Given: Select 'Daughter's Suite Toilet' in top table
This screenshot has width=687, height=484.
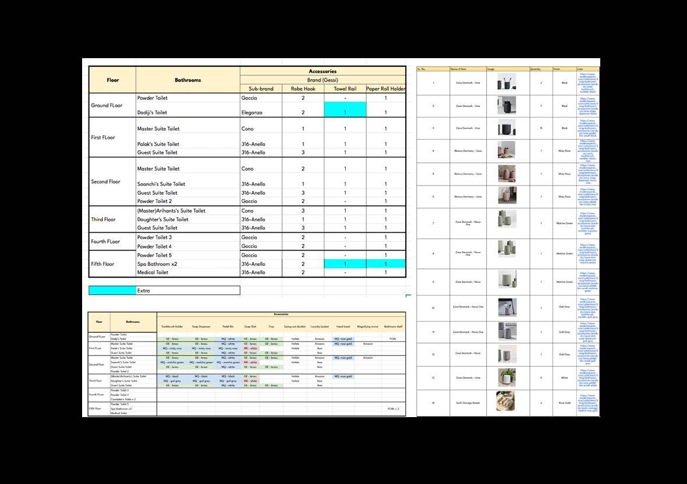Looking at the screenshot, I should click(x=187, y=219).
